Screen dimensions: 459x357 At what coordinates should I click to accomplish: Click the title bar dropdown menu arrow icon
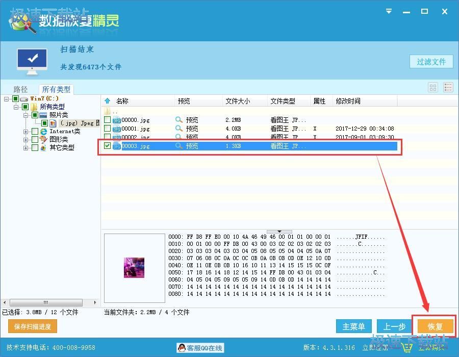[389, 11]
